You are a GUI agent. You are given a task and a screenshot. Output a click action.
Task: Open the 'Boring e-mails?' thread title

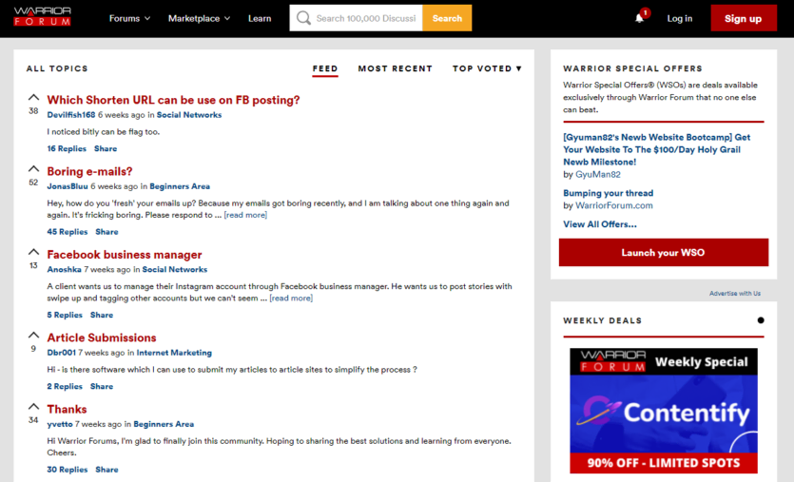click(x=89, y=171)
